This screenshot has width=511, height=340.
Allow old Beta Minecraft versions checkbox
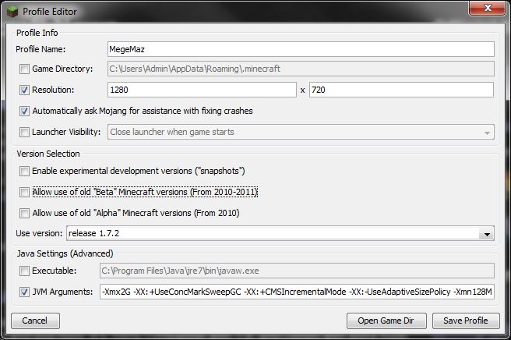24,192
